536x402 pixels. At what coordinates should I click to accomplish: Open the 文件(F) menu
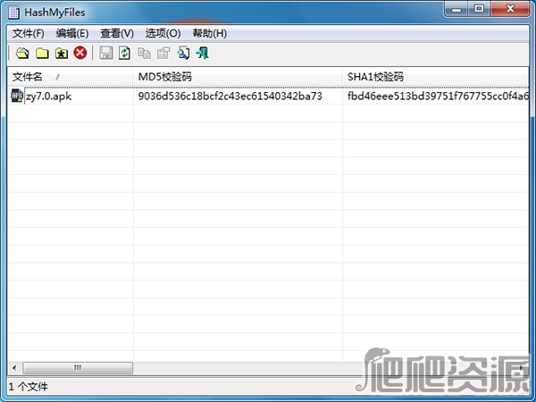(29, 34)
